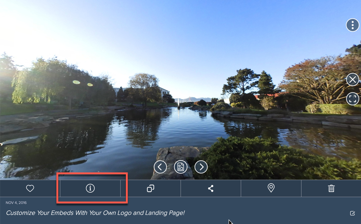Image resolution: width=361 pixels, height=224 pixels.
Task: Click the NOV 4, 2016 date label
Action: point(17,202)
